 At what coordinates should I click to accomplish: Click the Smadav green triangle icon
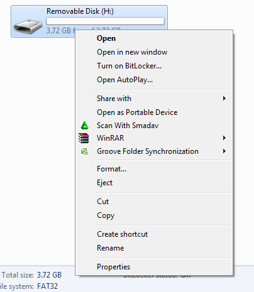tap(84, 125)
